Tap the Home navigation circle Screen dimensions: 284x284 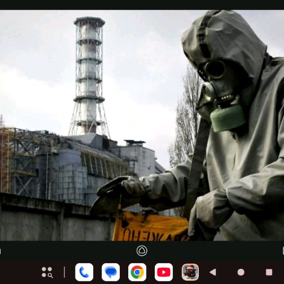tap(241, 272)
